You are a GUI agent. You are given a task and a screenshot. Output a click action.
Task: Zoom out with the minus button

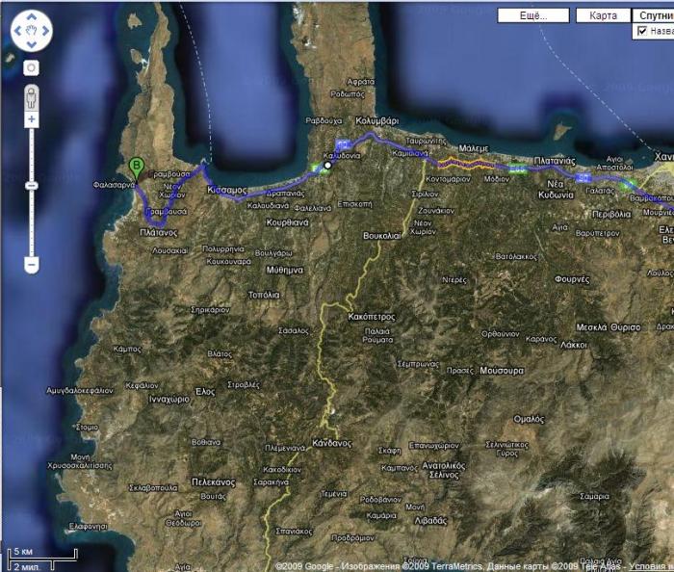[31, 263]
